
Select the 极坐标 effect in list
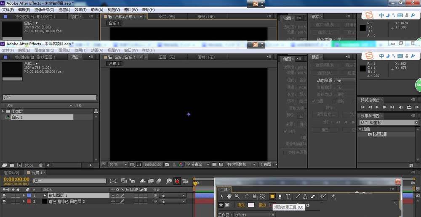click(380, 134)
